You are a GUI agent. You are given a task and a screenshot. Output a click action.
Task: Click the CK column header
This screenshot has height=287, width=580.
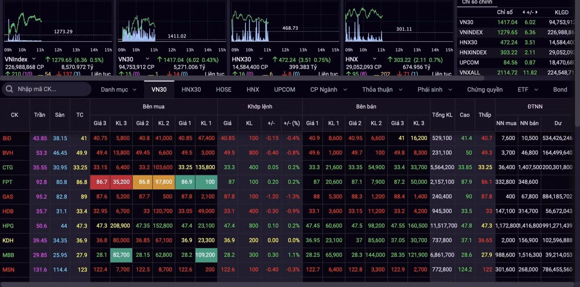[14, 115]
